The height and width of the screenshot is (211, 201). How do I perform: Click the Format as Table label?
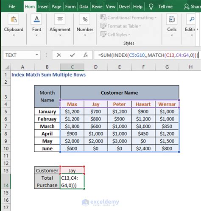(x=123, y=26)
